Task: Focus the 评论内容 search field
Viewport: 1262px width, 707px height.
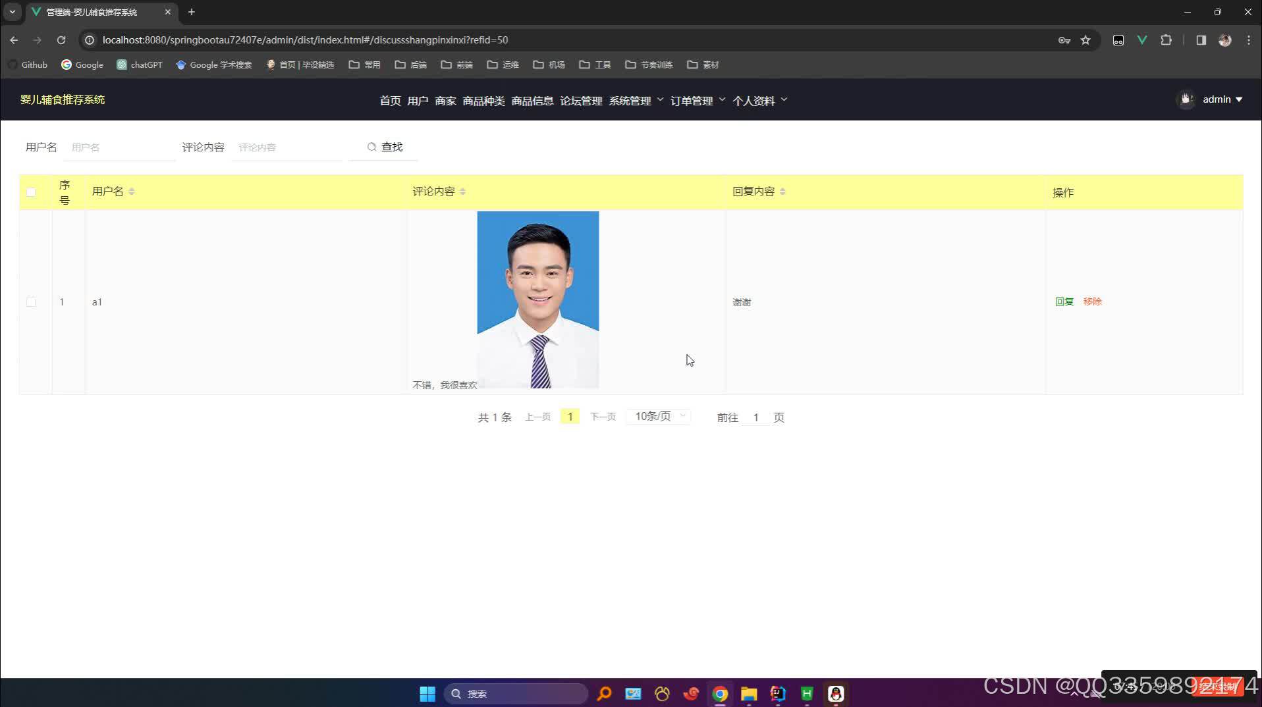Action: click(287, 147)
